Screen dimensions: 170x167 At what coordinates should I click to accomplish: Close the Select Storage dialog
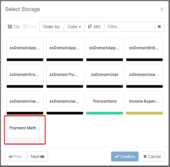tap(162, 9)
